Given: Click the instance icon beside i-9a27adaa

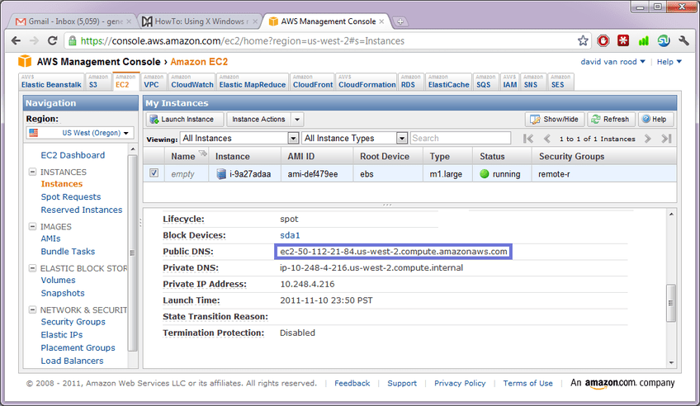Looking at the screenshot, I should click(221, 174).
